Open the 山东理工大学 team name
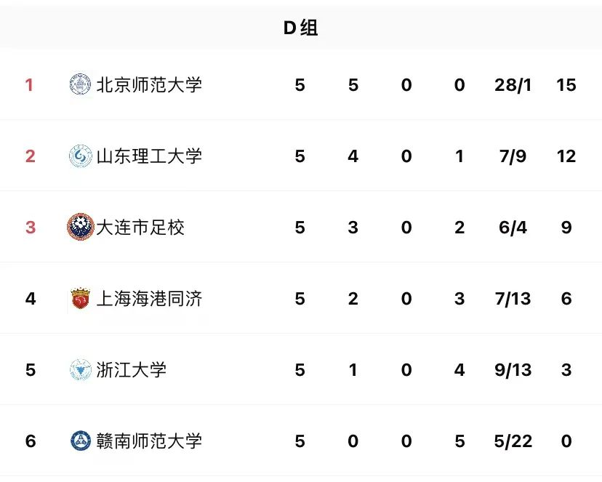The image size is (602, 482). click(149, 156)
